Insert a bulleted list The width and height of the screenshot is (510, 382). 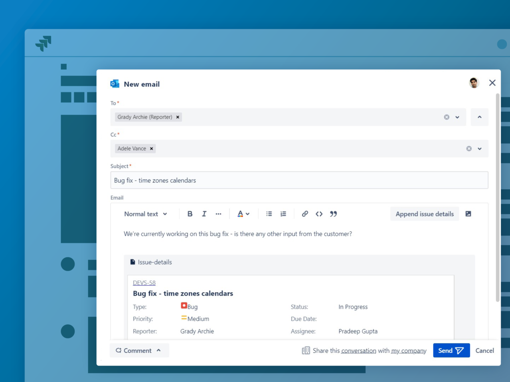coord(269,214)
